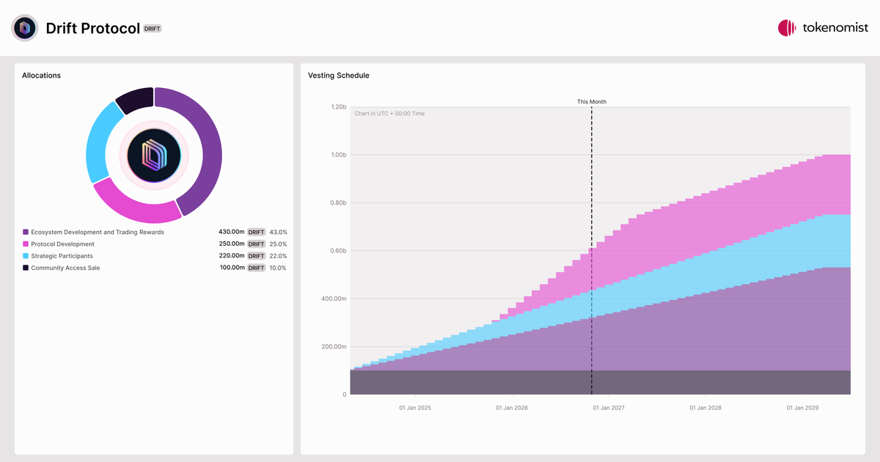Click the Drift Protocol logo in header
880x462 pixels.
[x=25, y=28]
